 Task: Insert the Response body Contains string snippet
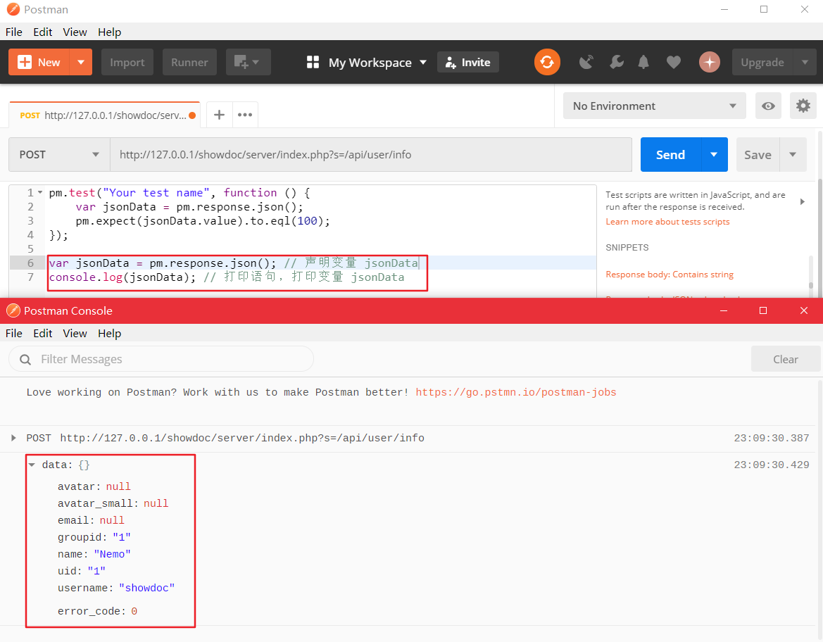[x=668, y=274]
